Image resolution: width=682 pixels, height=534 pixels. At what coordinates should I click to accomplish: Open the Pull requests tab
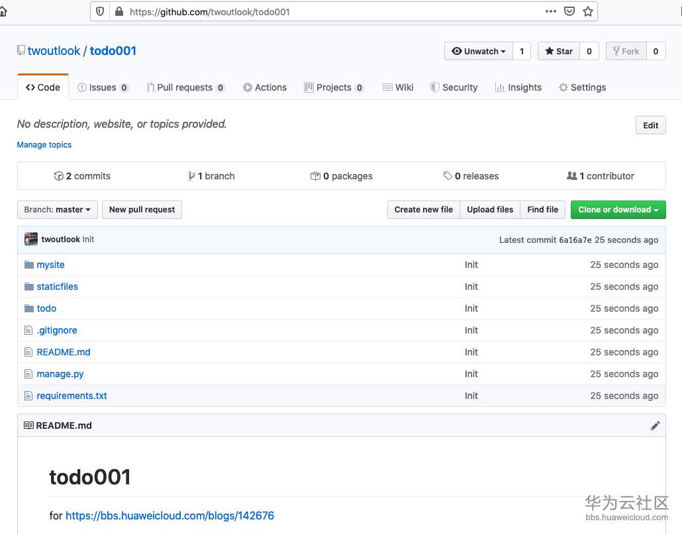pos(185,87)
